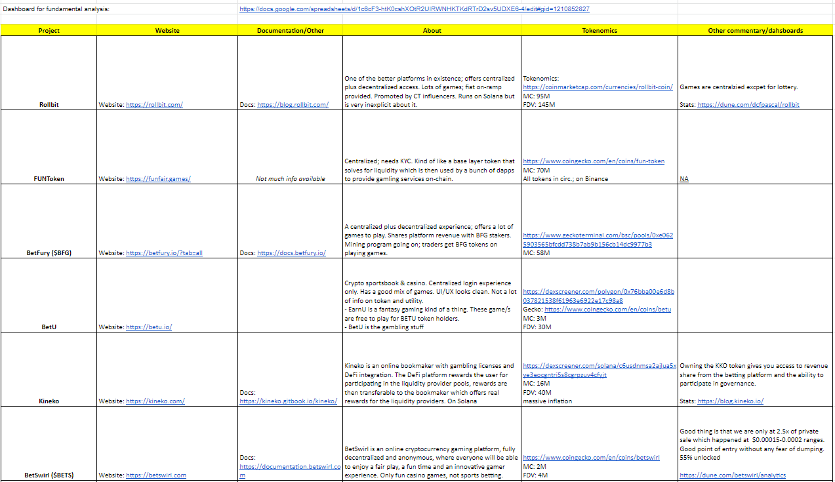Viewport: 835px width, 482px height.
Task: Select the Website column header
Action: pos(167,30)
